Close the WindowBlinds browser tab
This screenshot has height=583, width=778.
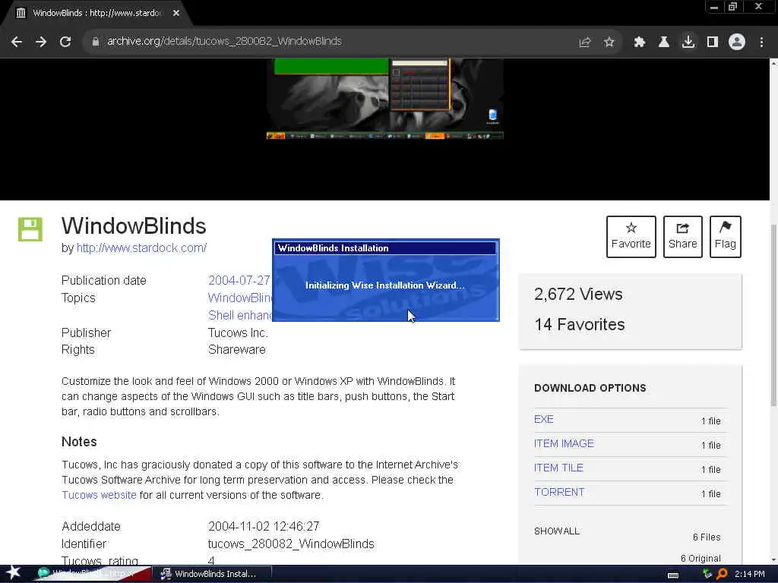coord(176,13)
